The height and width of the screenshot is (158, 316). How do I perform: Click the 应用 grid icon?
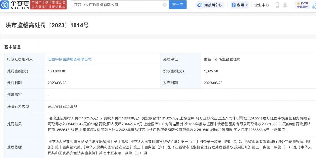(x=233, y=5)
